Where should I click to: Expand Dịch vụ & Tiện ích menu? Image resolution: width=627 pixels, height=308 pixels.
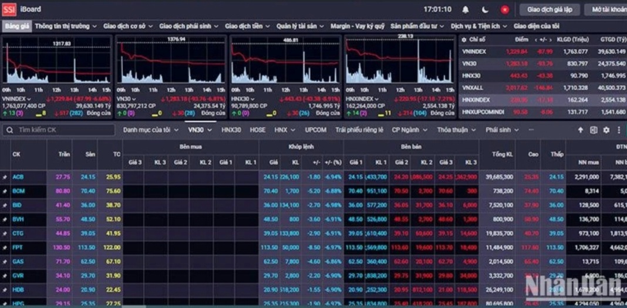(x=478, y=26)
